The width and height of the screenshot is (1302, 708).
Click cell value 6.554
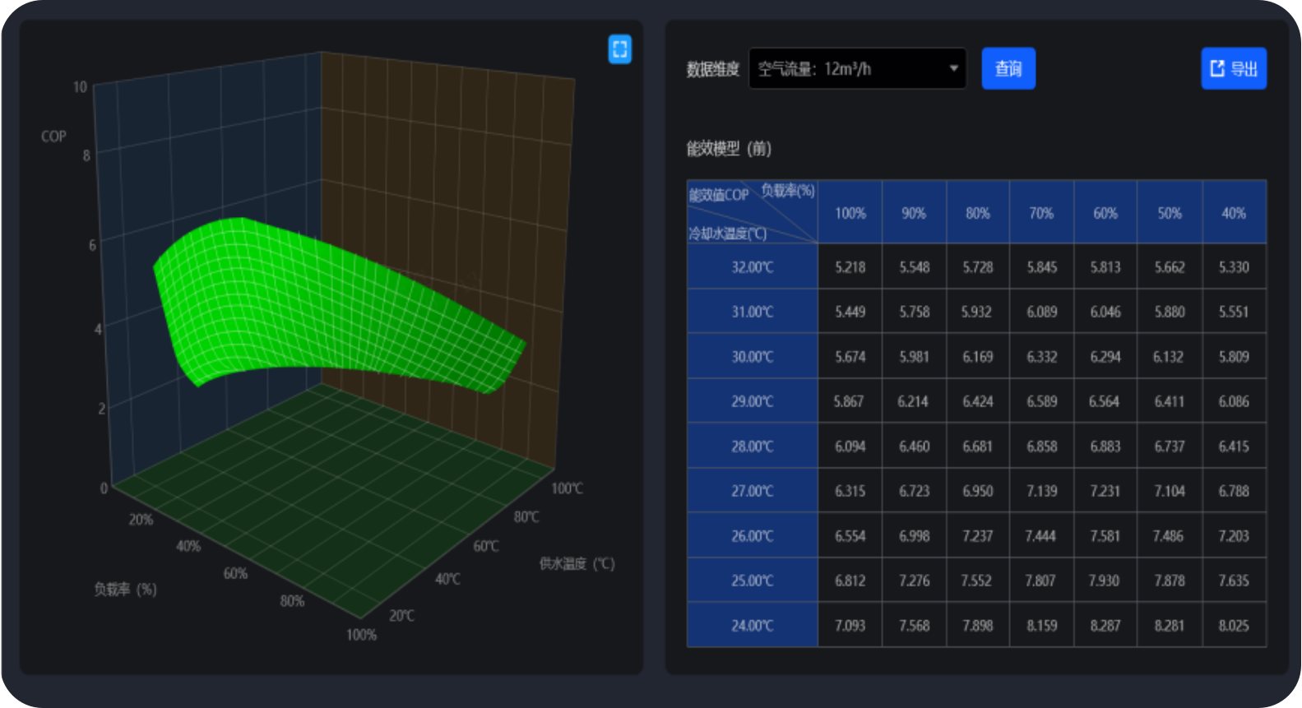850,535
